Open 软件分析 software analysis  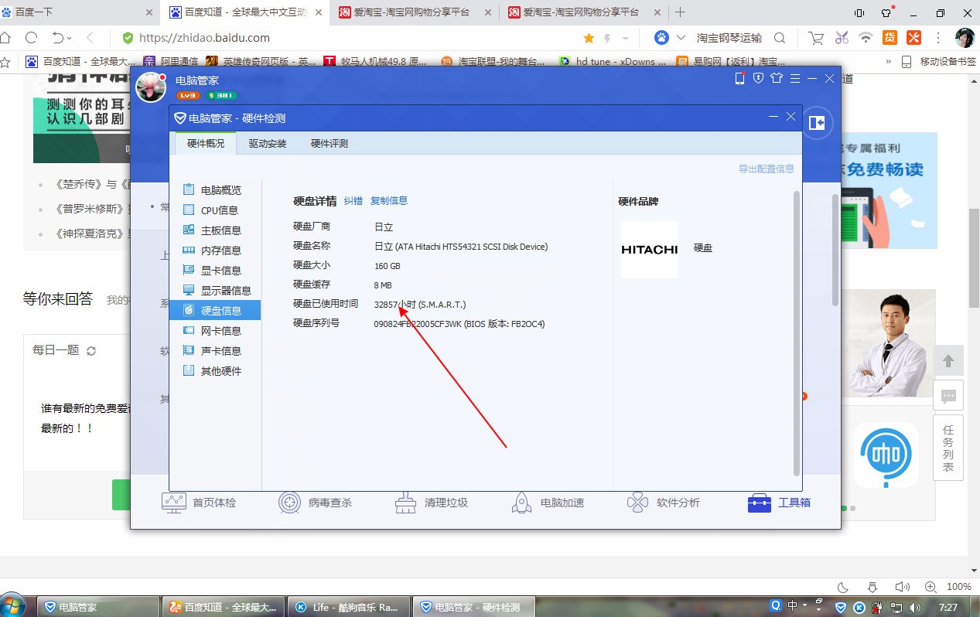click(x=664, y=502)
